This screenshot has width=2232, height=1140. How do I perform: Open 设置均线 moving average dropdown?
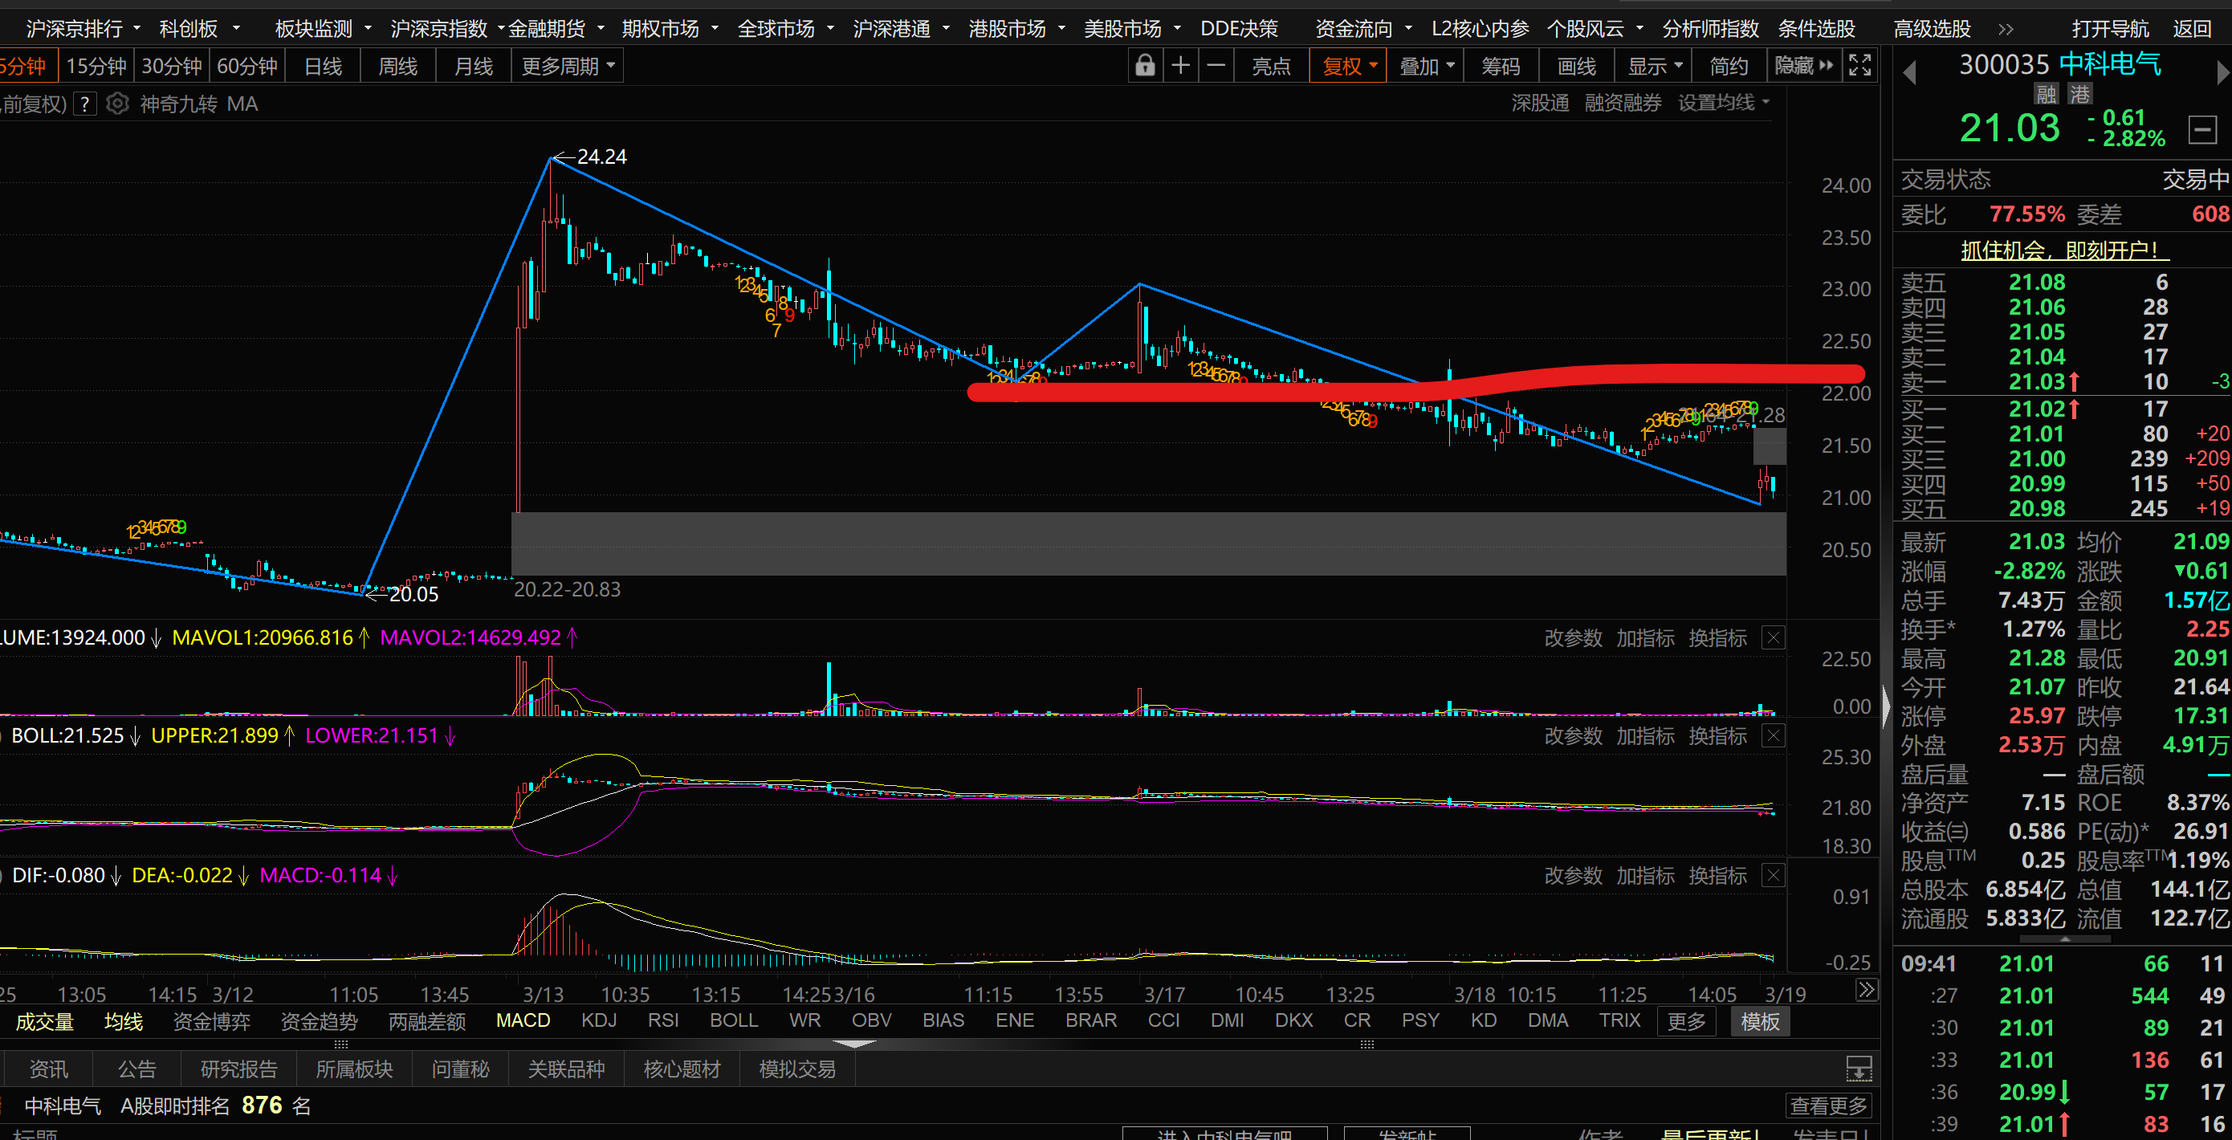point(1724,103)
